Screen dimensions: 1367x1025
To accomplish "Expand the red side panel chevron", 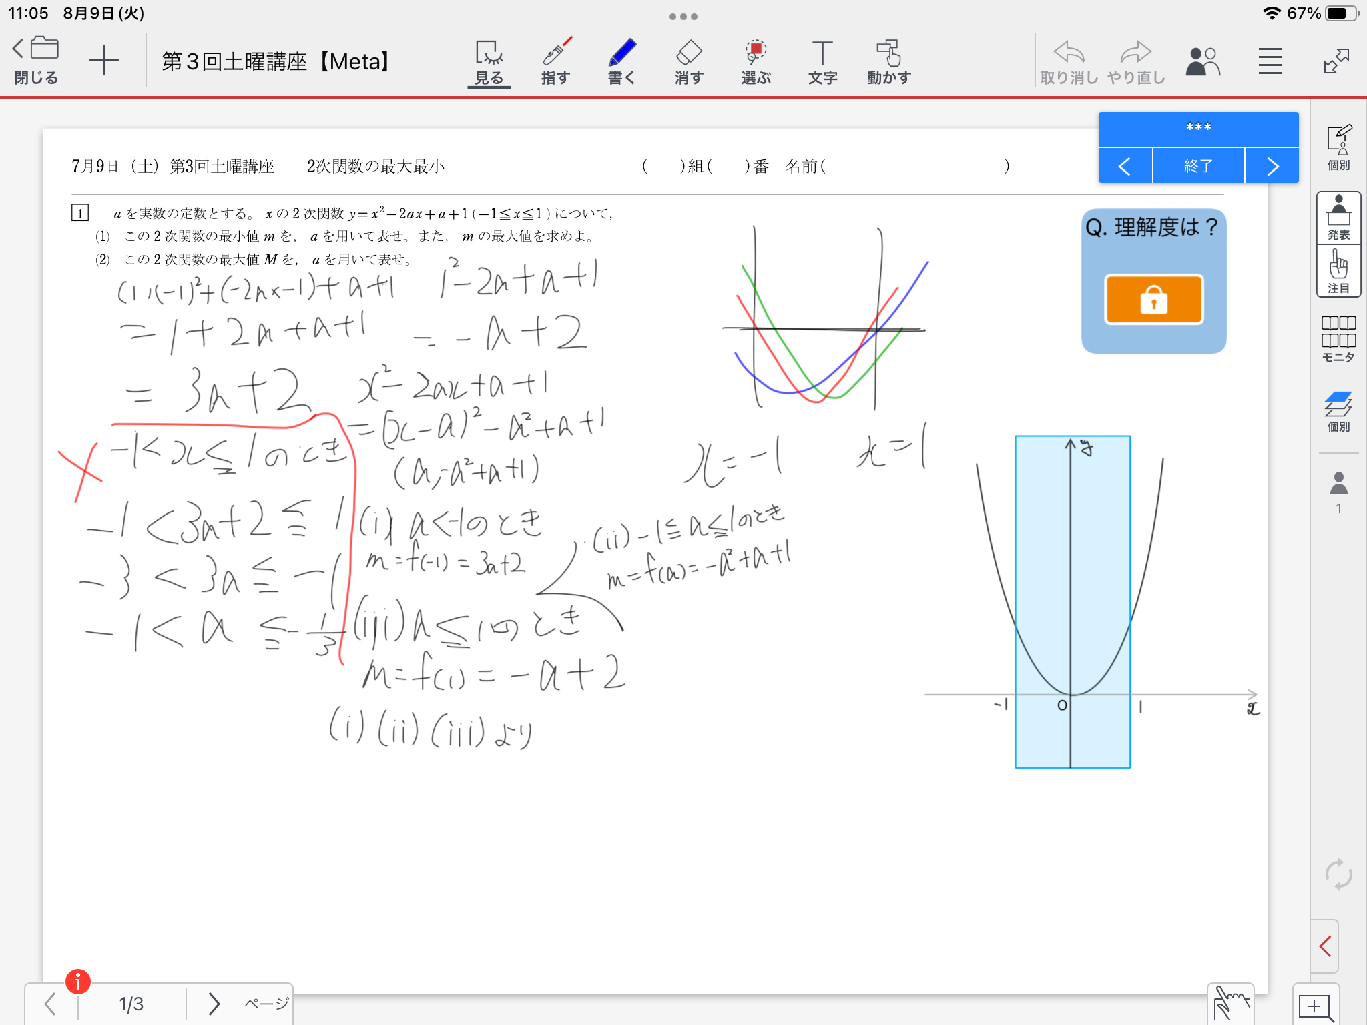I will 1326,946.
